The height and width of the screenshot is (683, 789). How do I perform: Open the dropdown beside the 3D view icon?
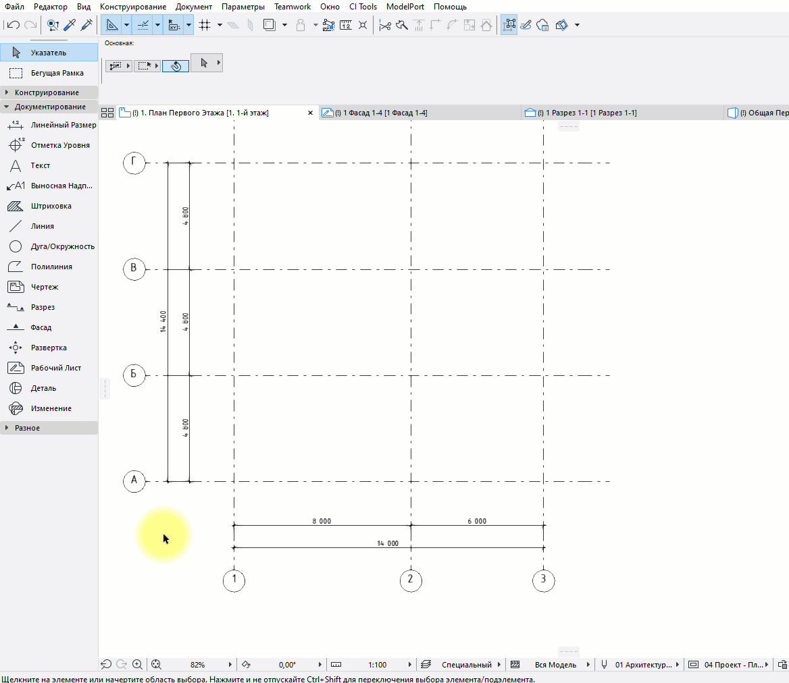[x=577, y=24]
